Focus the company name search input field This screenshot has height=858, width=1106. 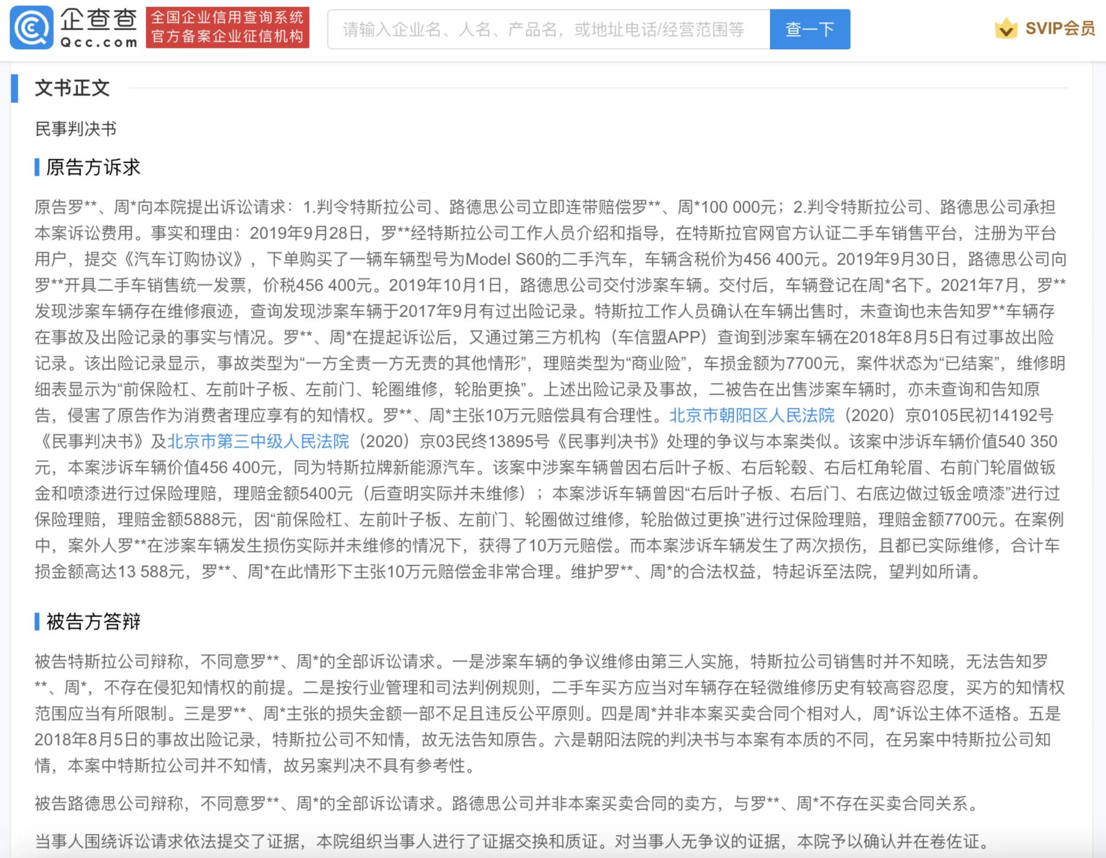(x=549, y=29)
